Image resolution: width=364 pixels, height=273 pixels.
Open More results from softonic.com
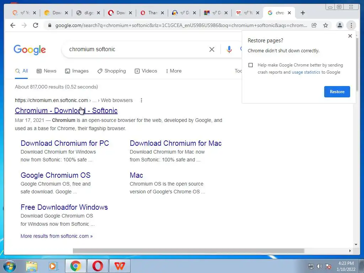pos(57,236)
